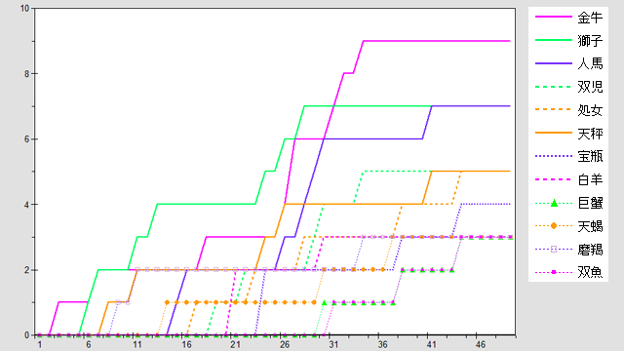This screenshot has height=351, width=624.
Task: Click the x-axis label 1
Action: (x=39, y=344)
